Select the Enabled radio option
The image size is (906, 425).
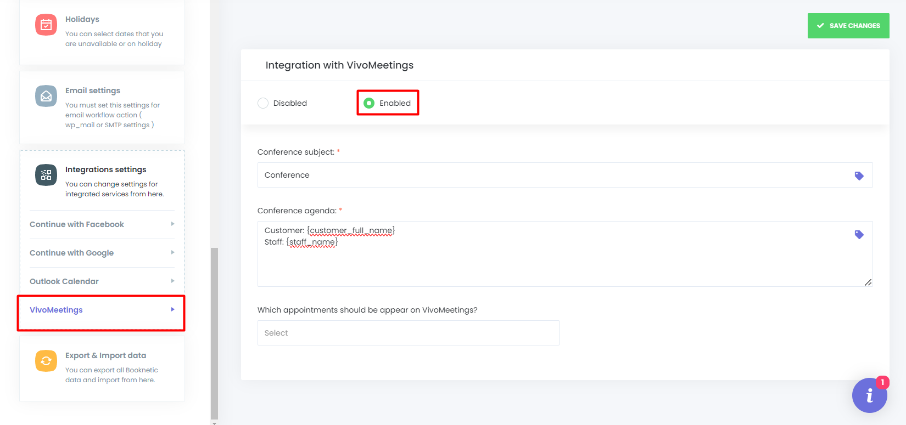[x=369, y=103]
